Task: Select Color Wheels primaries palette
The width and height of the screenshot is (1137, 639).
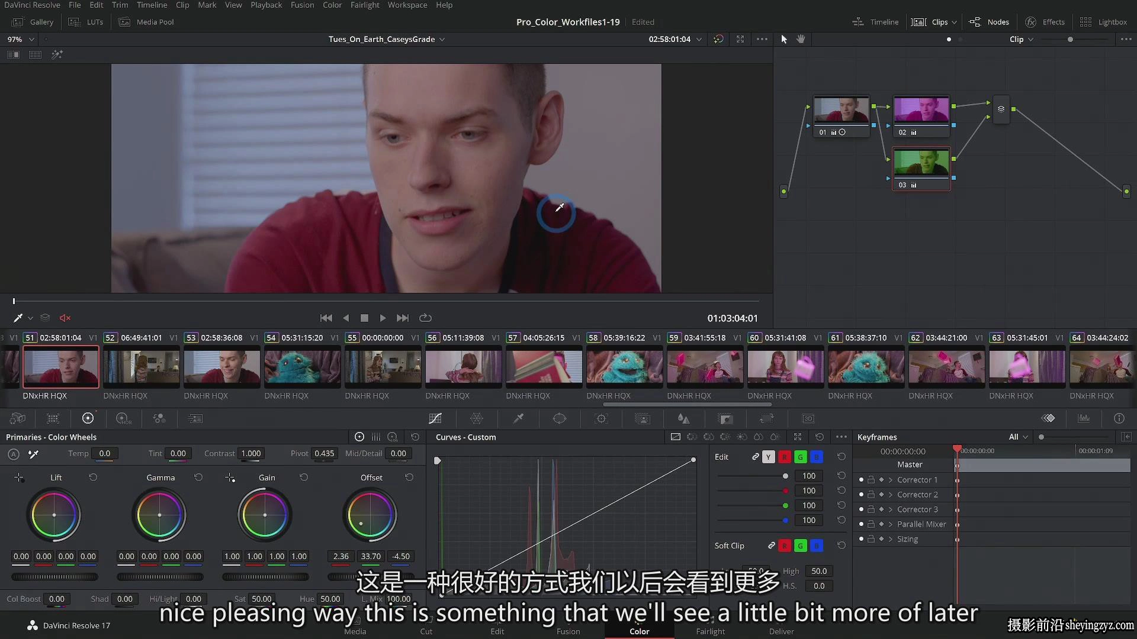Action: pos(88,418)
